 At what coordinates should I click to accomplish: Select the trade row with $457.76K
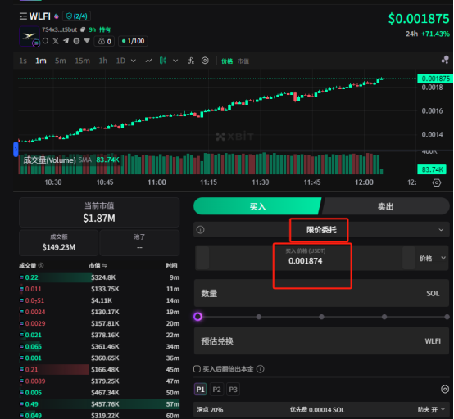pos(99,404)
